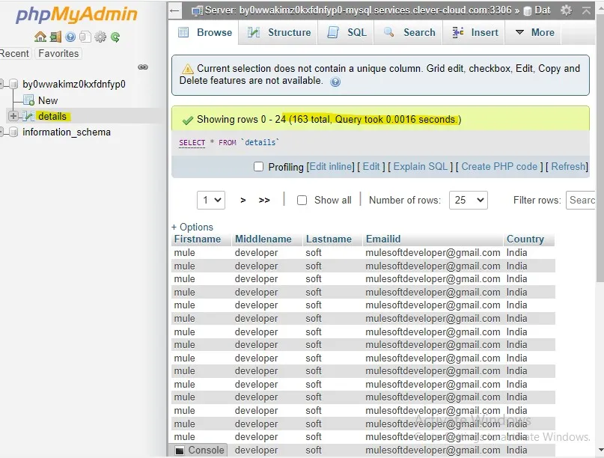Screen dimensions: 604x458
Task: Click the details table icon in tree
Action: (x=28, y=116)
